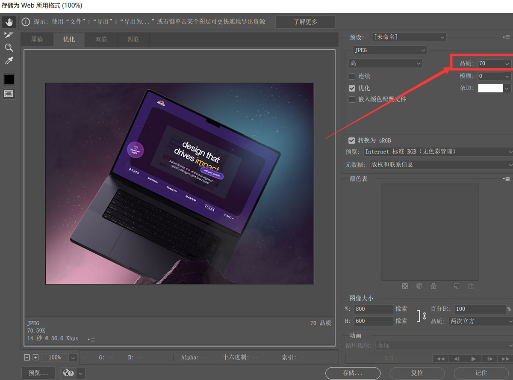The image size is (513, 380).
Task: Switch to the 双联 tab
Action: 101,39
